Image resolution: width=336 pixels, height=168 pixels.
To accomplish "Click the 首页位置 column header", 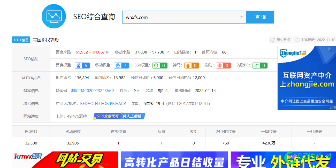I will (x=118, y=132).
